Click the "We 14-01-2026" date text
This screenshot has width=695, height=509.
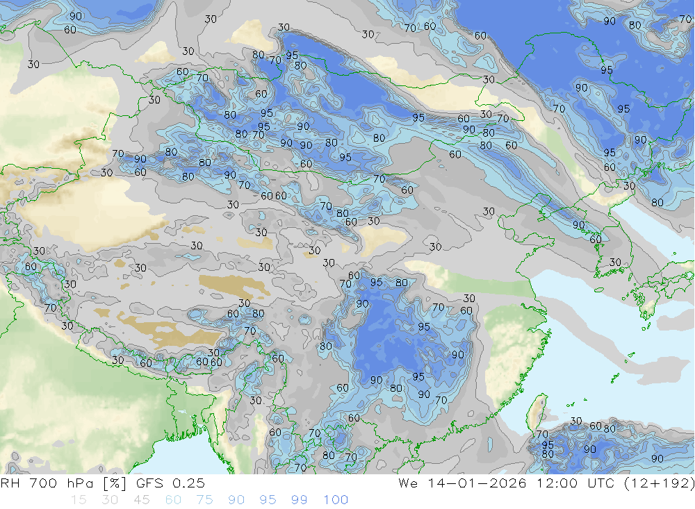[462, 483]
